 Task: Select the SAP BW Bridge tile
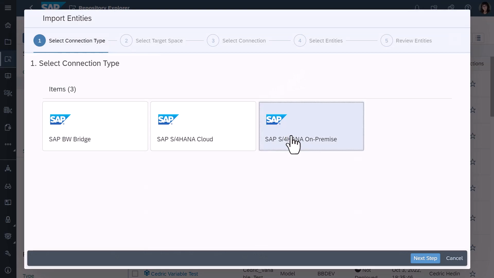click(x=95, y=126)
